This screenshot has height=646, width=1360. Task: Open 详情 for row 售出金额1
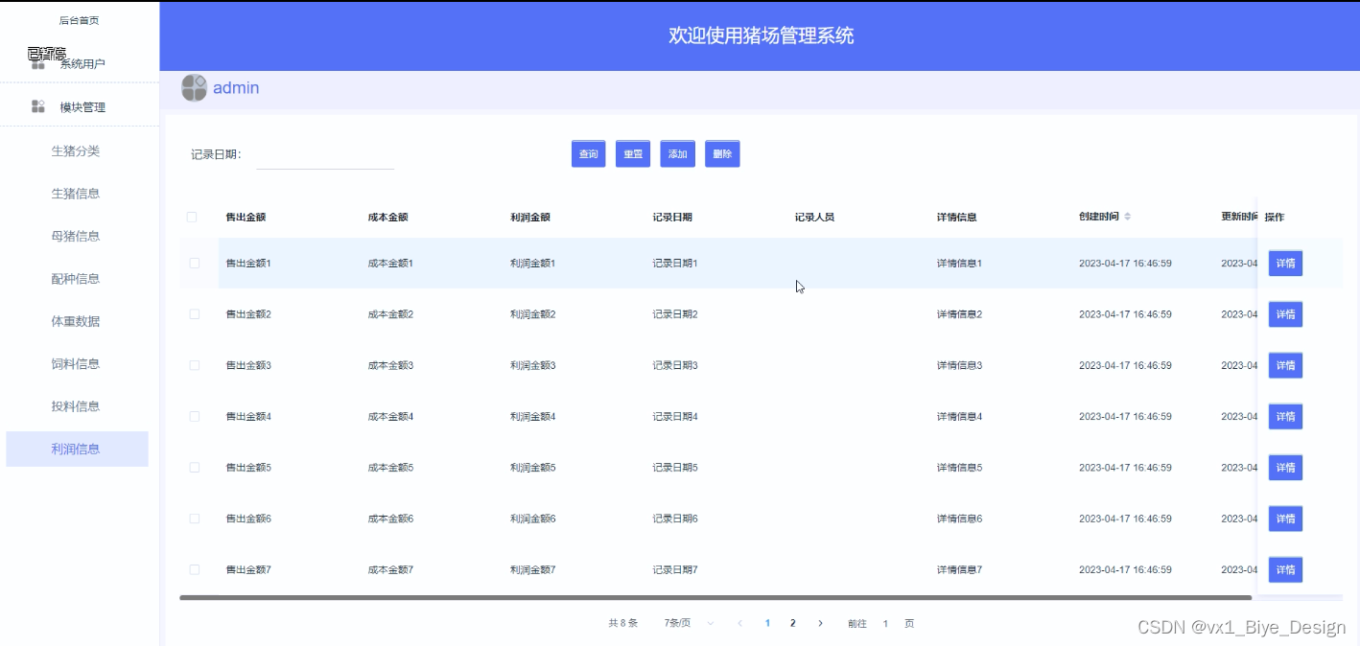[1286, 264]
